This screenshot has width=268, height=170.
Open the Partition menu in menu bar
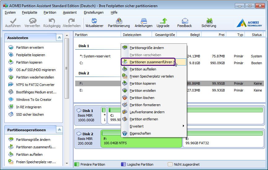(x=50, y=12)
